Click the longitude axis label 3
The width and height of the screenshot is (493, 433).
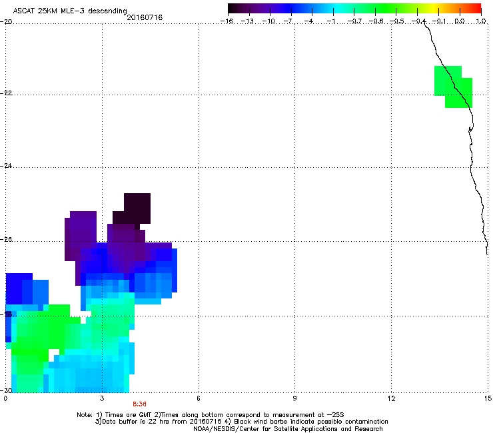[x=102, y=398]
